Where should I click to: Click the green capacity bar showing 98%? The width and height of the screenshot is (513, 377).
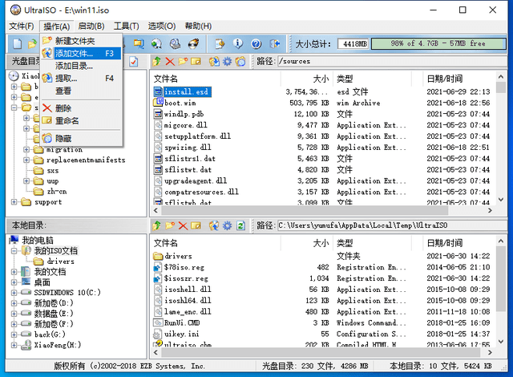(438, 43)
